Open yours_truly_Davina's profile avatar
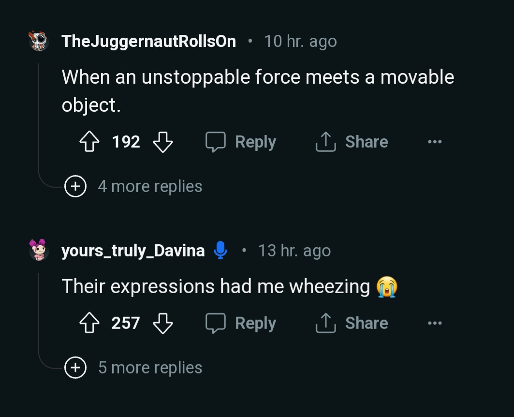Screen dimensions: 514x417 click(39, 250)
